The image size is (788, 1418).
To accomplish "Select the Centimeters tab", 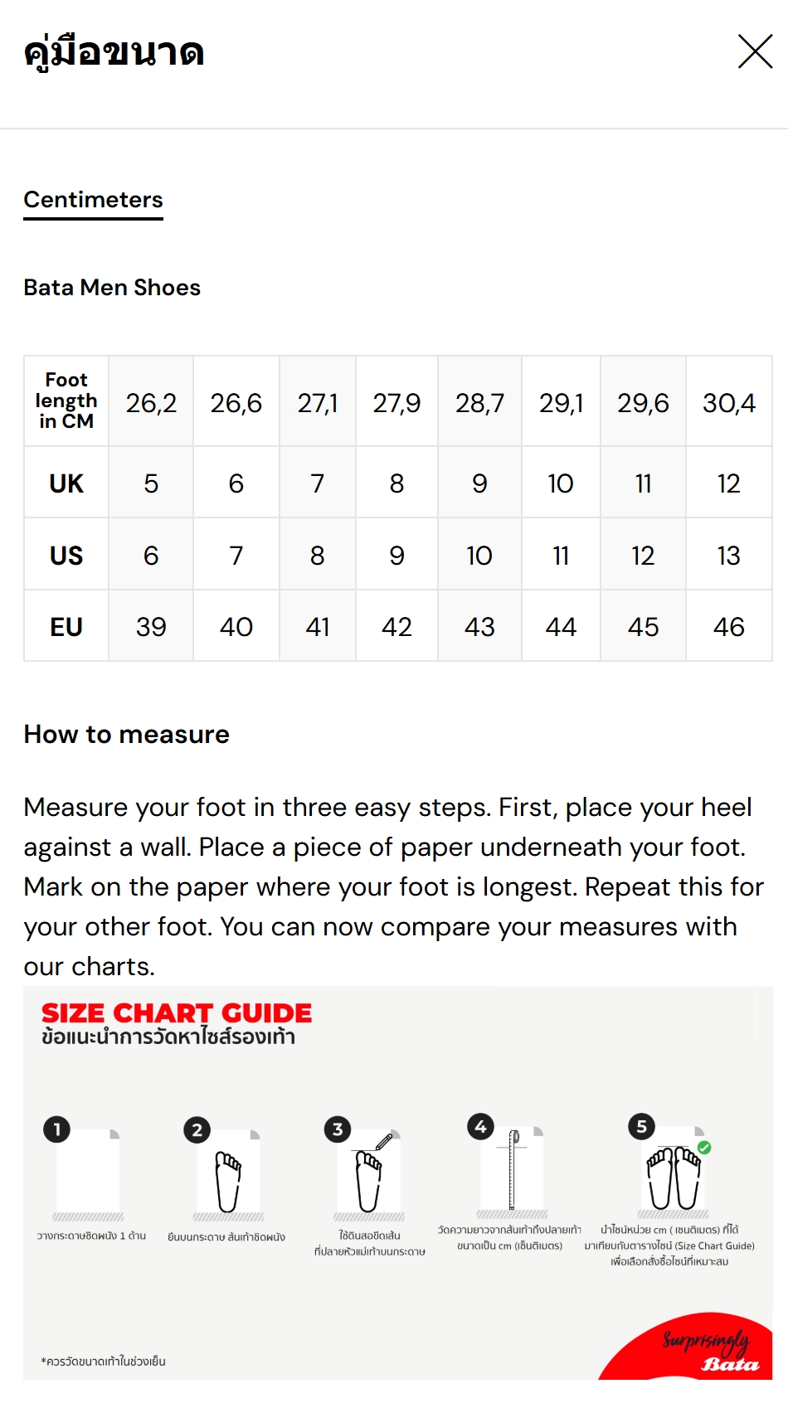I will click(x=93, y=200).
